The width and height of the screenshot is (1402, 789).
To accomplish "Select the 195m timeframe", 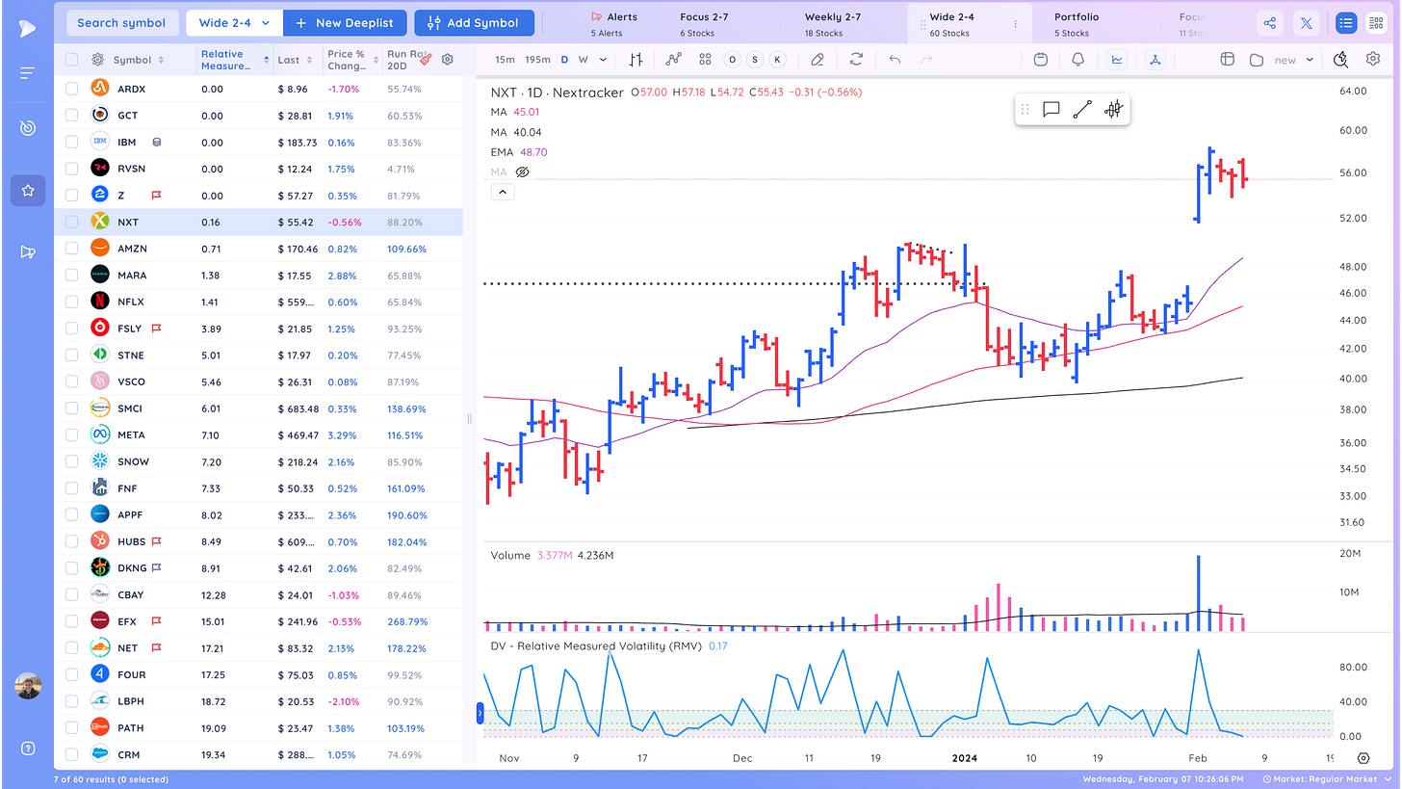I will tap(537, 60).
